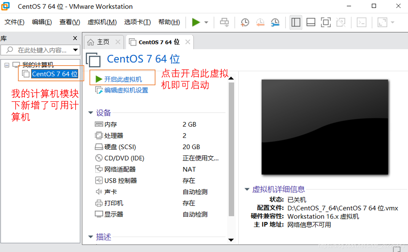408x252 pixels.
Task: Click the scrollbar down arrow in device pane
Action: coord(231,240)
